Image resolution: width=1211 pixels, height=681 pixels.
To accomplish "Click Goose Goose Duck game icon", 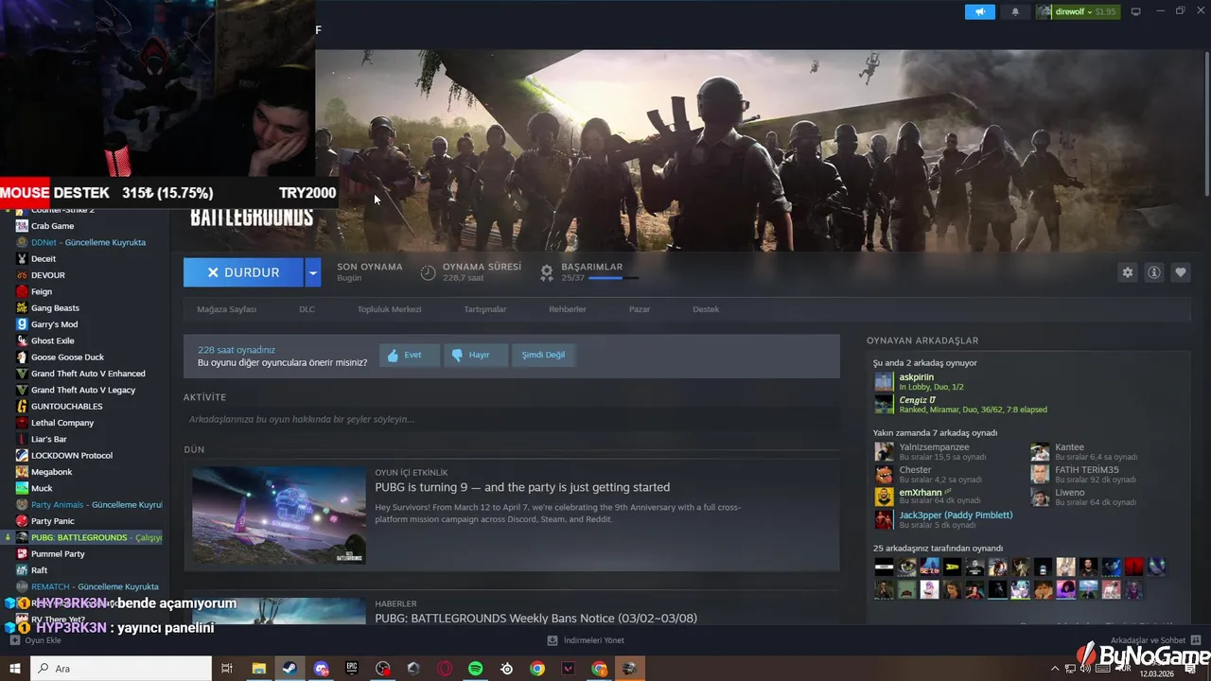I will coord(23,357).
